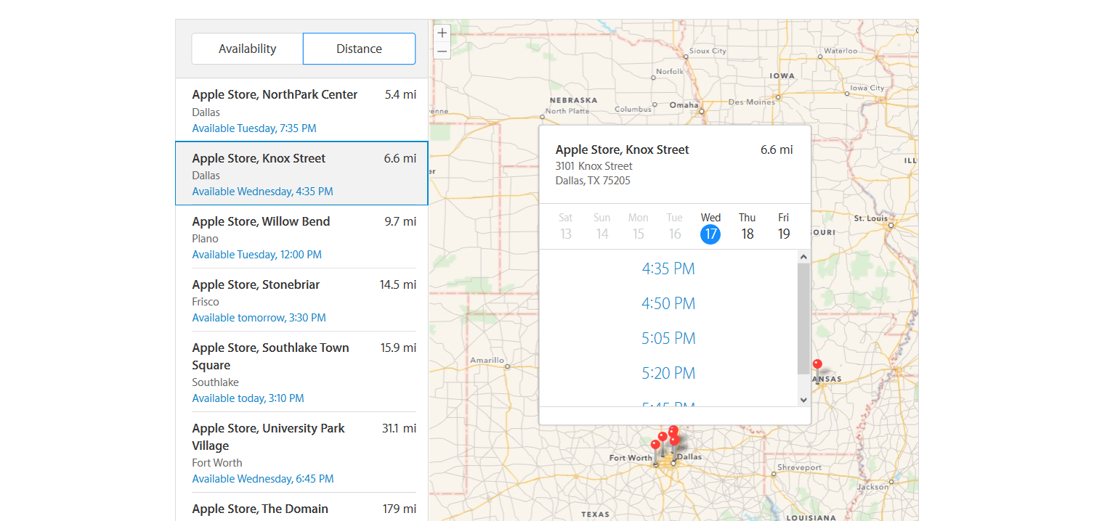1094x521 pixels.
Task: Click the 'Plano' city label
Action: [205, 239]
